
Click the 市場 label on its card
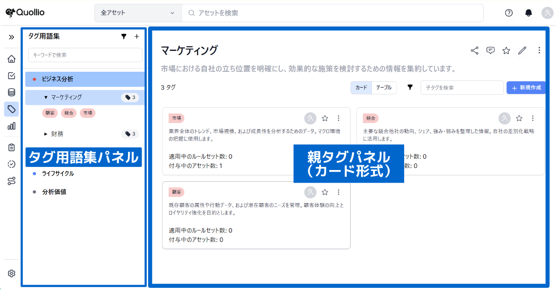point(176,118)
